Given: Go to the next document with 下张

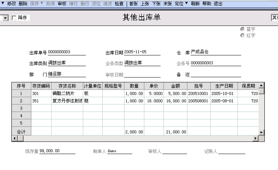Looking at the screenshot, I should point(156,4).
